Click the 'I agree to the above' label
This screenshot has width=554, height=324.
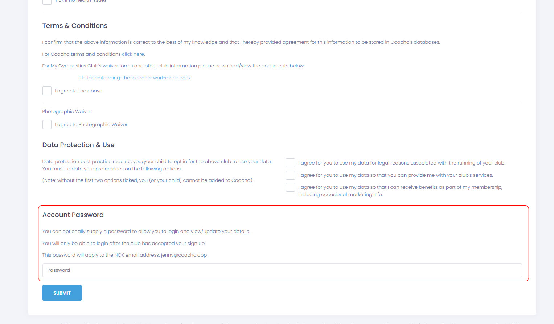(79, 91)
